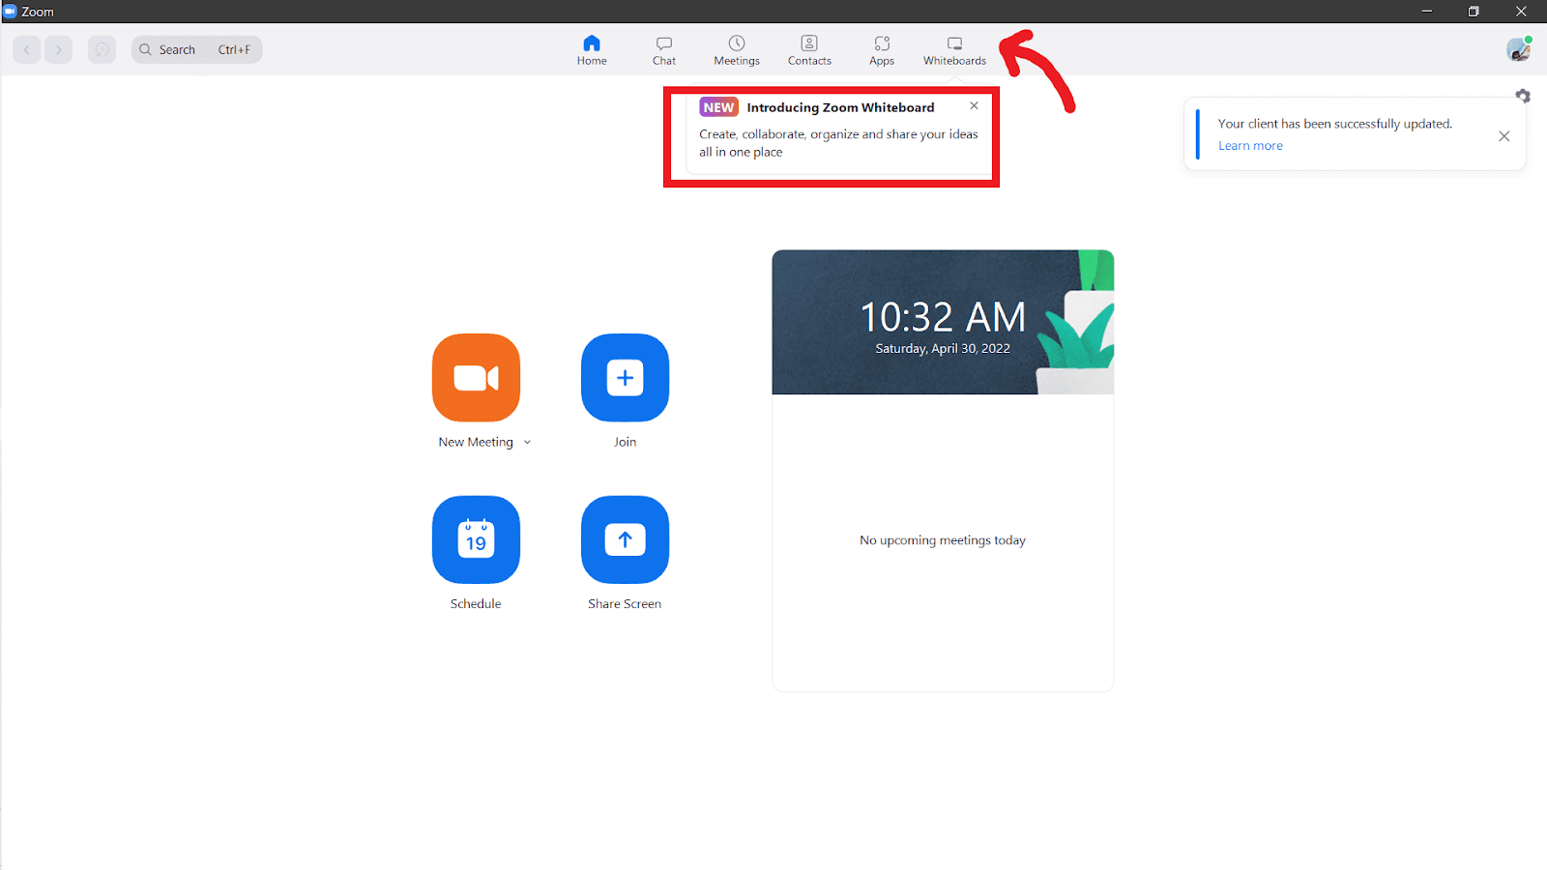Open the Contacts tab
Image resolution: width=1547 pixels, height=870 pixels.
809,49
